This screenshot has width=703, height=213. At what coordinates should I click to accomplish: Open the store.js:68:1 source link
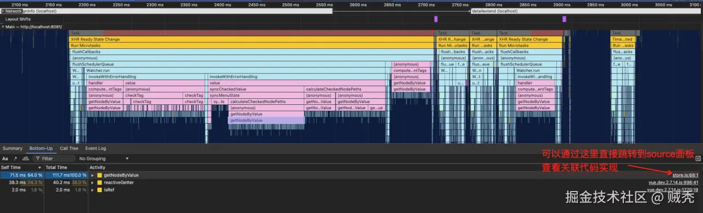coord(685,175)
